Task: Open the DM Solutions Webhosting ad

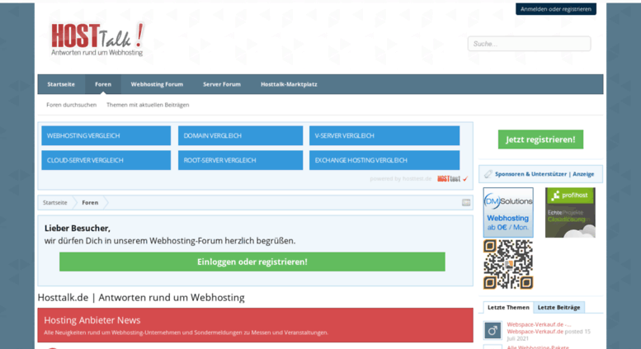Action: tap(508, 213)
